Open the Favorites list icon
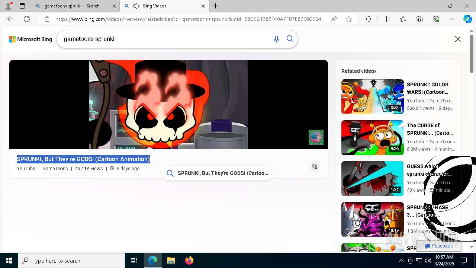 pos(403,19)
